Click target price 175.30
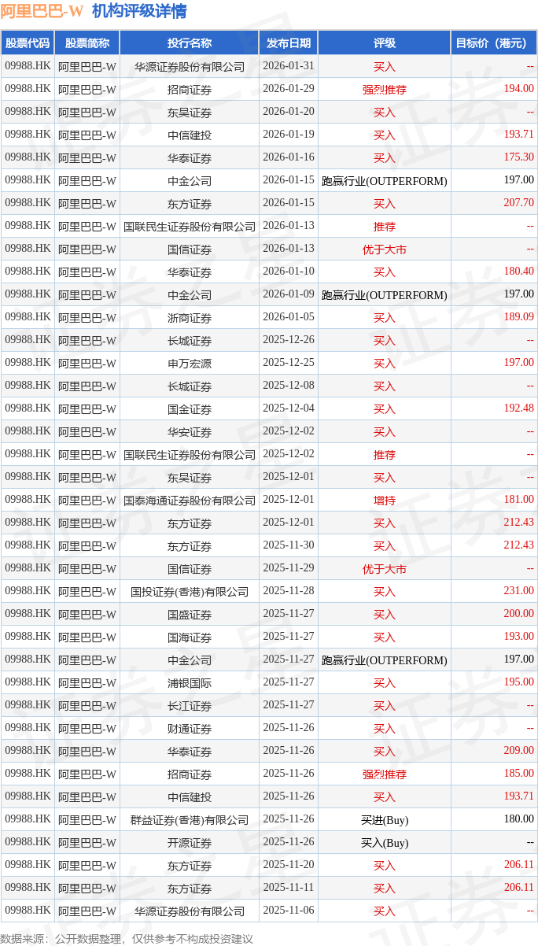 [x=519, y=157]
